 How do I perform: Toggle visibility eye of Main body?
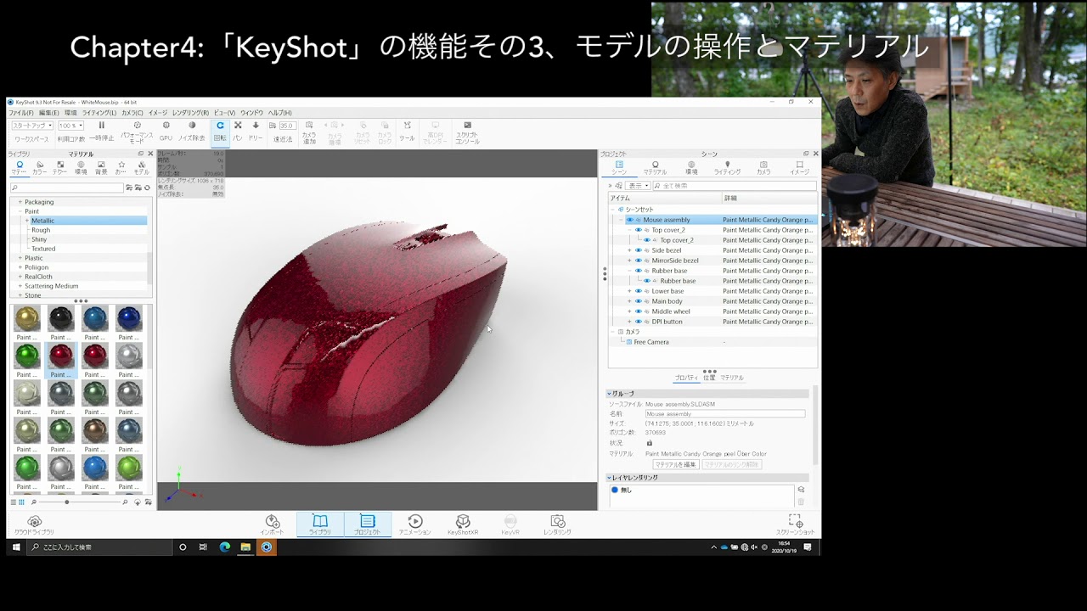639,301
